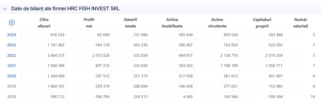Click the Profit net column header
Screen dimensions: 321x103
89,23
